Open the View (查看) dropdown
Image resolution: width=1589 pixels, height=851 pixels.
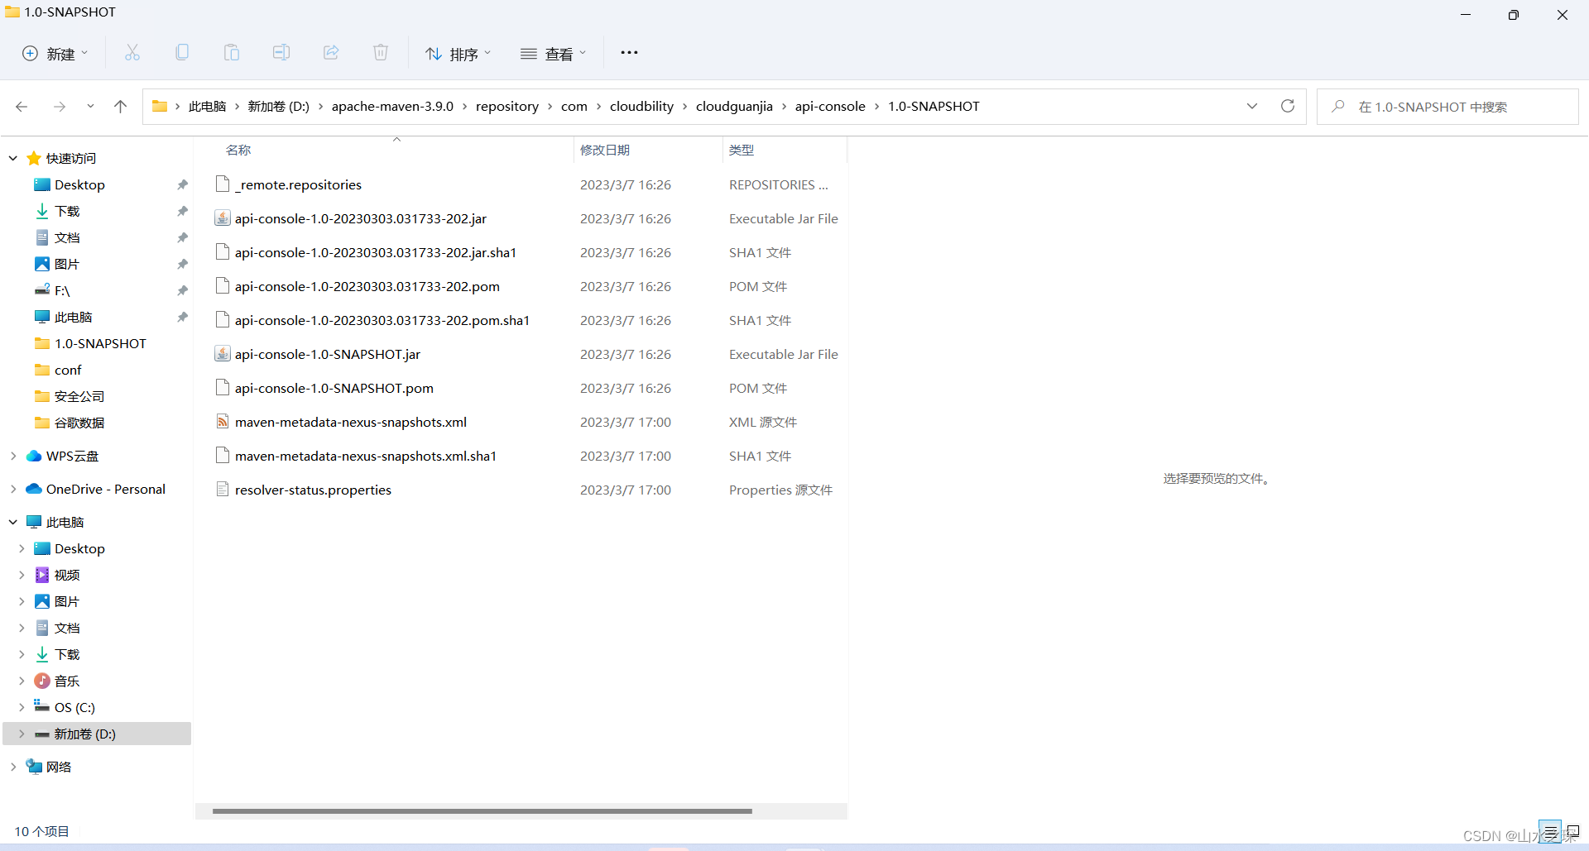(554, 53)
